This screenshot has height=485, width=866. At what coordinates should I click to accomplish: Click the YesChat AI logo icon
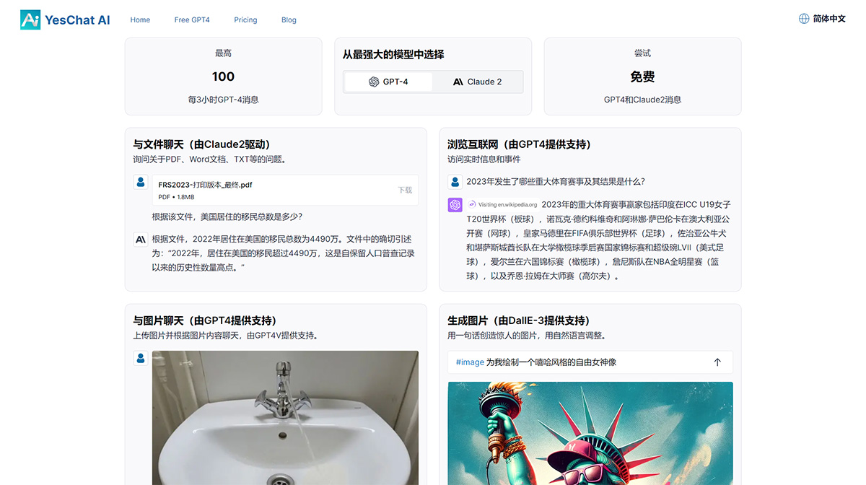29,19
